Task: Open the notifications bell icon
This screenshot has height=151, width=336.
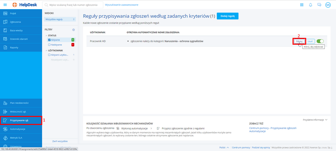Action: [310, 5]
